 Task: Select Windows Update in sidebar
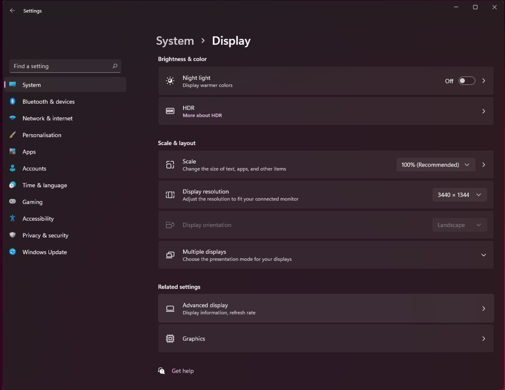(44, 252)
